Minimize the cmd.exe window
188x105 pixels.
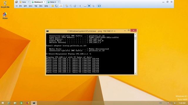click(125, 31)
